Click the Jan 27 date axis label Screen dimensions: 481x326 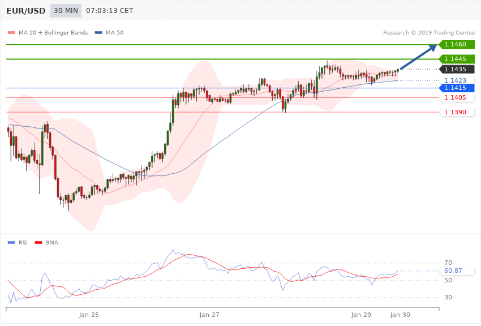(209, 315)
